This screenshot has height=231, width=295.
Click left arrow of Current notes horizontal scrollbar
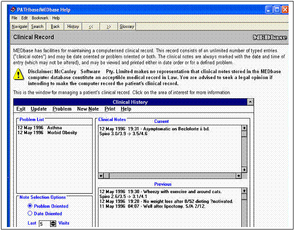click(x=101, y=176)
